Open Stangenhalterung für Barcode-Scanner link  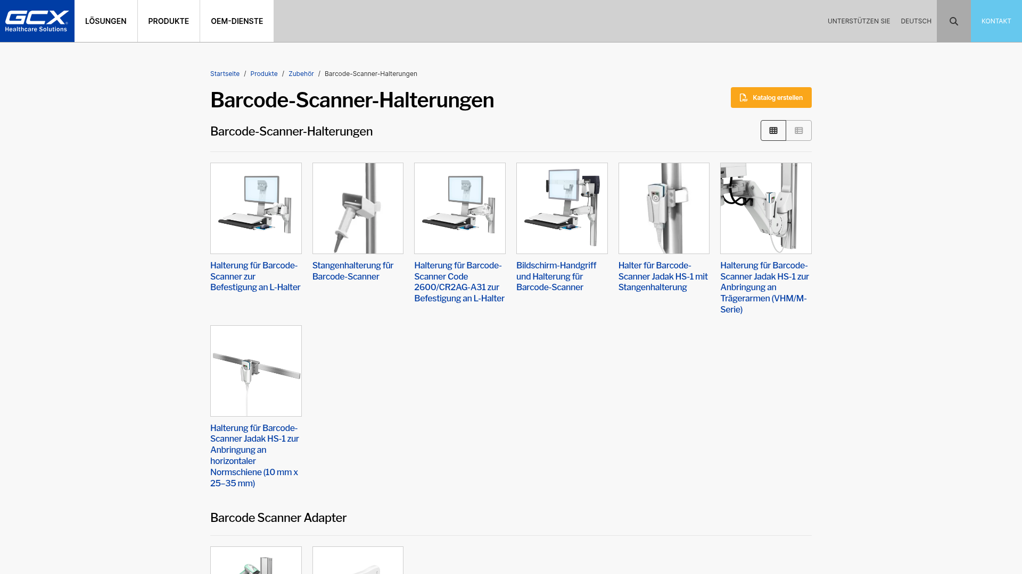coord(353,271)
